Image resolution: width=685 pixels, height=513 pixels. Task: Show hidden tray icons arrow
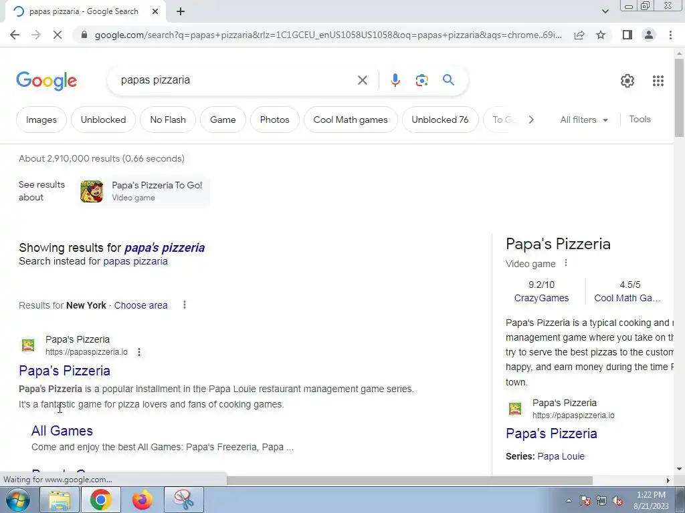[569, 500]
